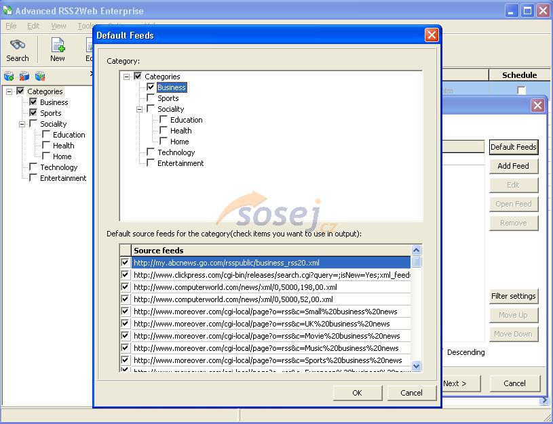Viewport: 553px width, 424px height.
Task: Select Health label in the main sidebar tree
Action: point(64,146)
